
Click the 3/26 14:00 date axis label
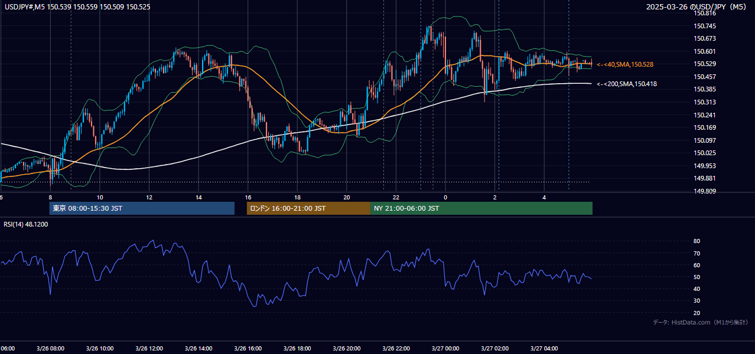click(198, 349)
